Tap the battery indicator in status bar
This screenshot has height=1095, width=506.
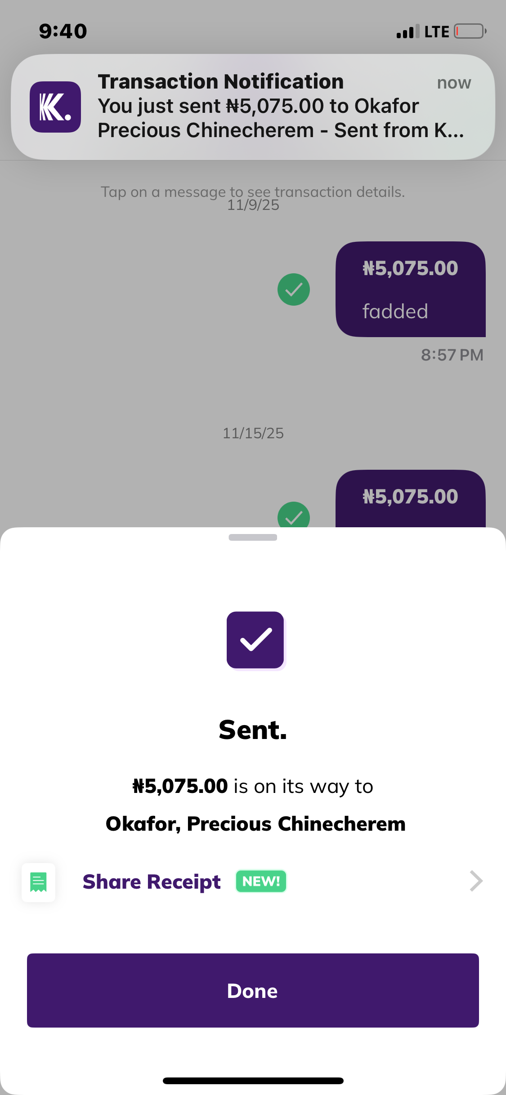[x=470, y=31]
